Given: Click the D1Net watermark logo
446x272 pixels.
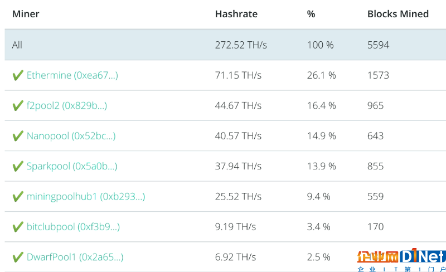Looking at the screenshot, I should [401, 260].
